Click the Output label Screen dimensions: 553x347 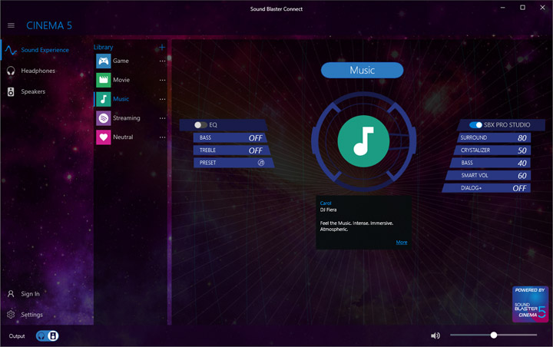pyautogui.click(x=17, y=336)
